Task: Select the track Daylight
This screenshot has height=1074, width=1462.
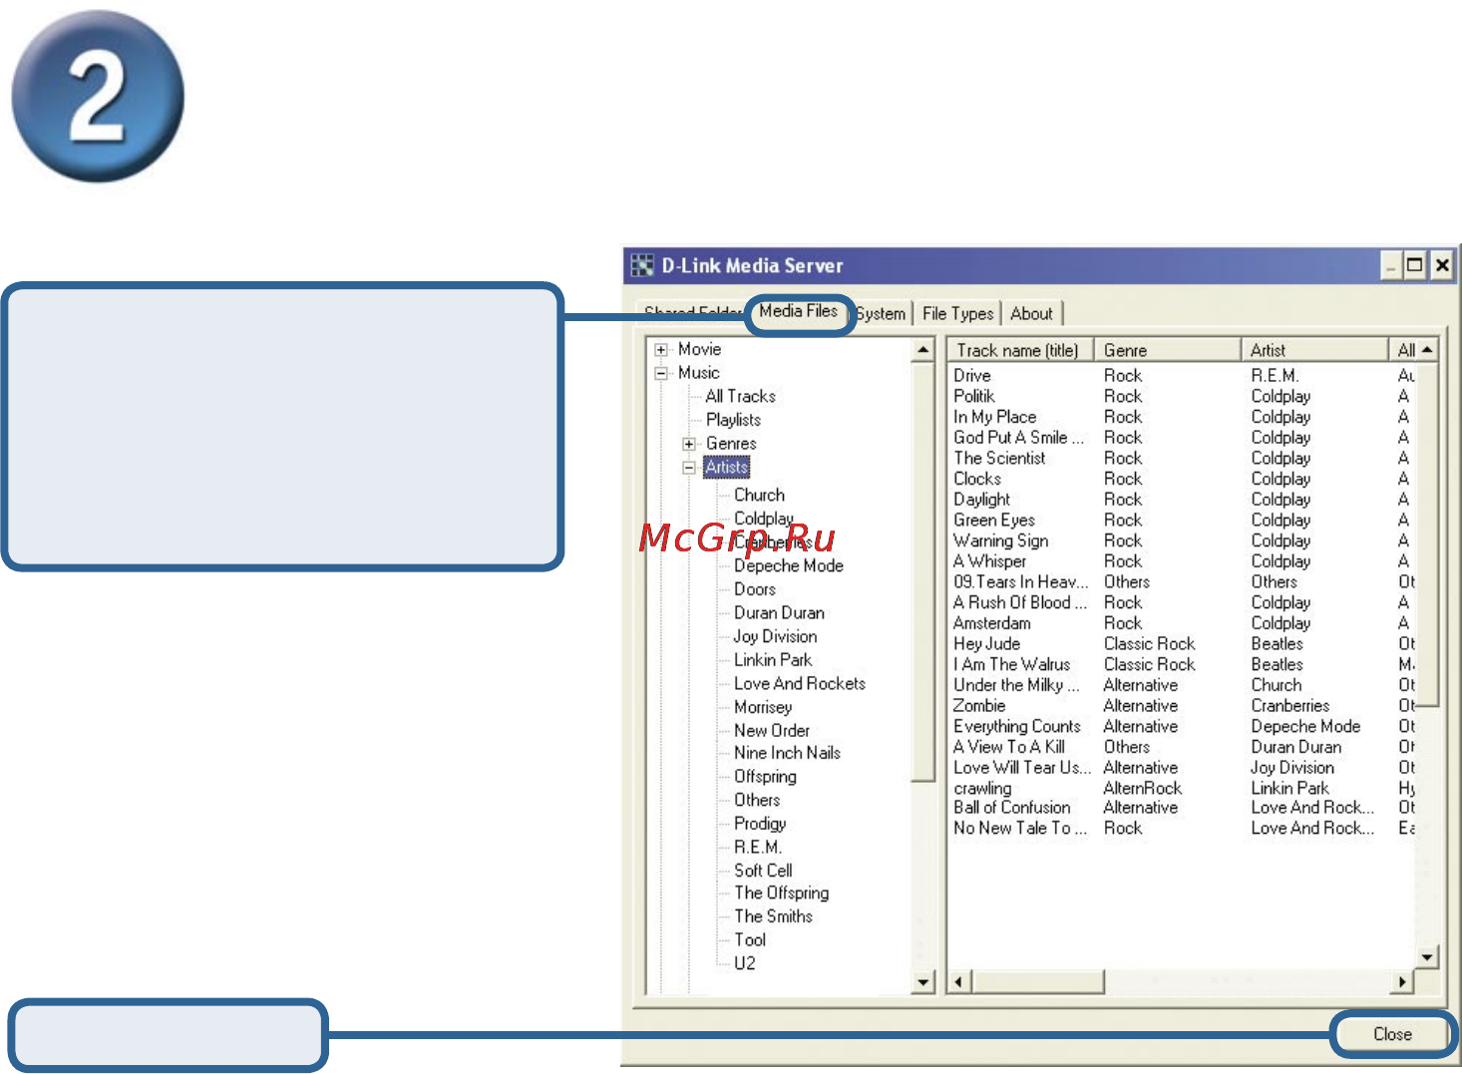Action: pos(982,500)
